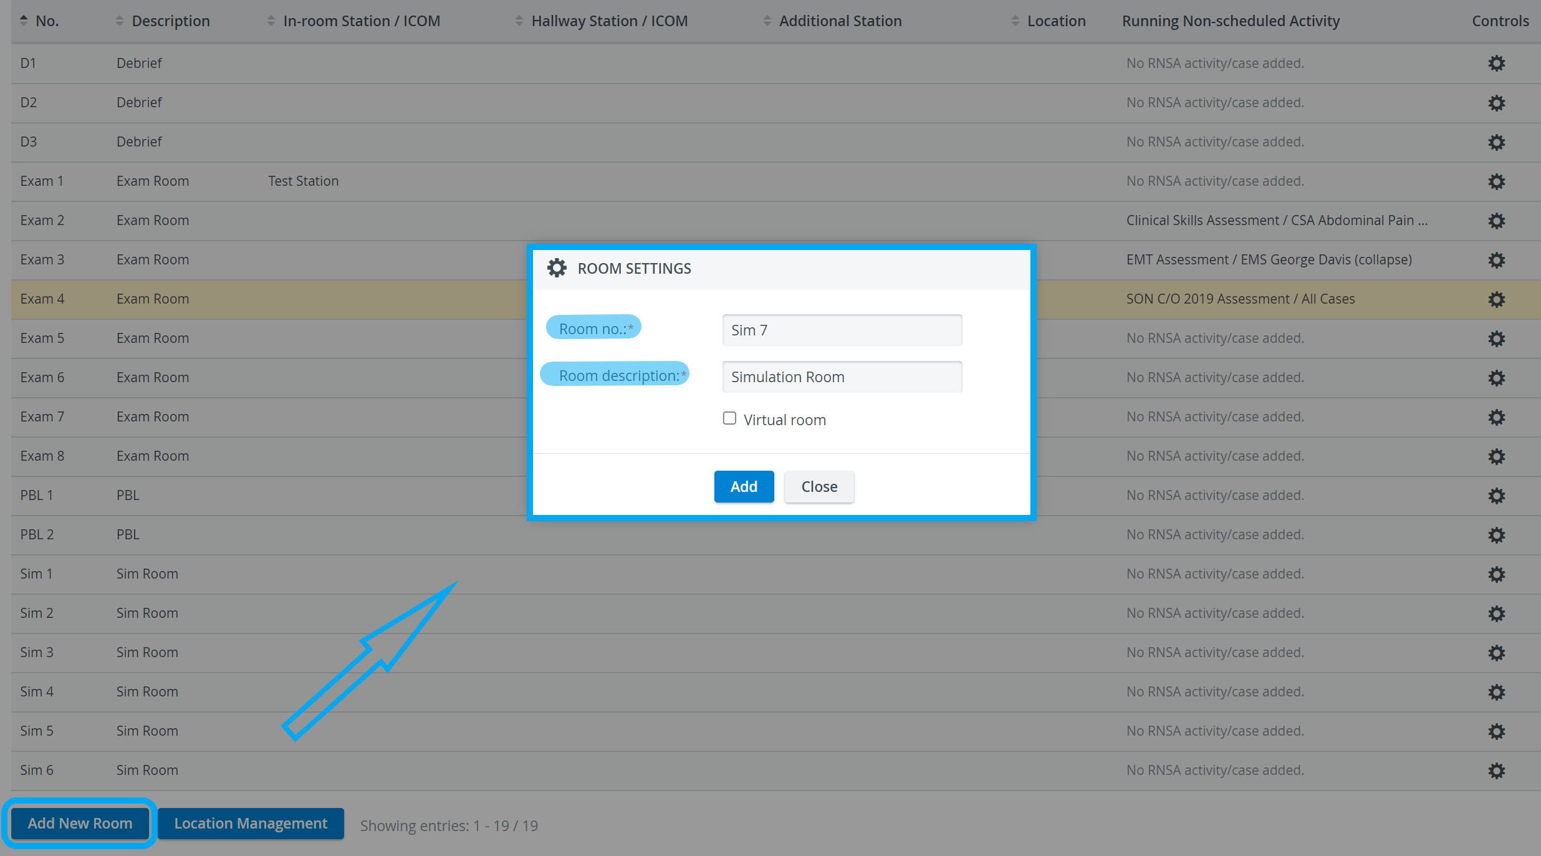1541x856 pixels.
Task: Sort by Description column arrows
Action: pos(120,21)
